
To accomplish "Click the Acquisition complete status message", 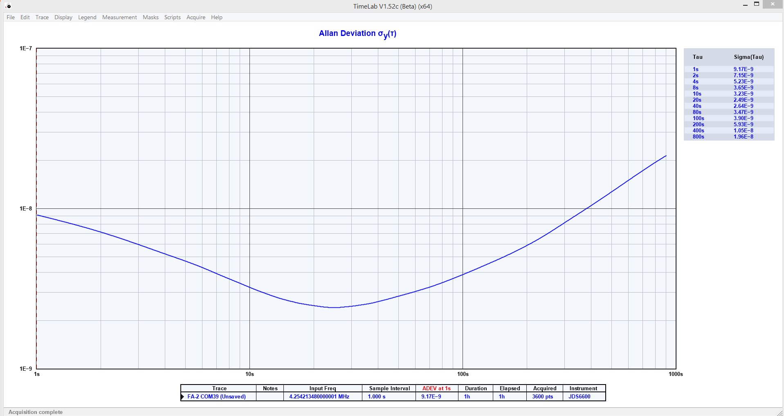I will [x=36, y=412].
